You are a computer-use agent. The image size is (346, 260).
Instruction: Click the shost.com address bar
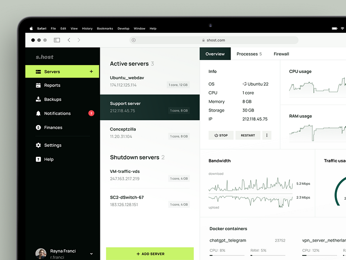click(x=214, y=40)
